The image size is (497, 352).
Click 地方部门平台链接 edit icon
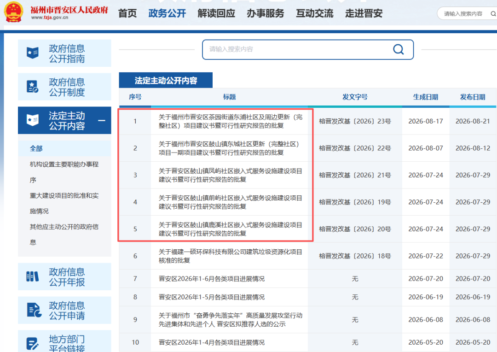click(33, 344)
